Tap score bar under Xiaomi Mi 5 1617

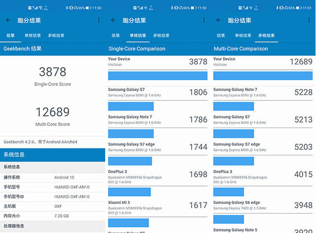128,223
